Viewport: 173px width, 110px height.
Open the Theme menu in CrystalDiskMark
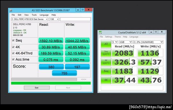point(118,37)
